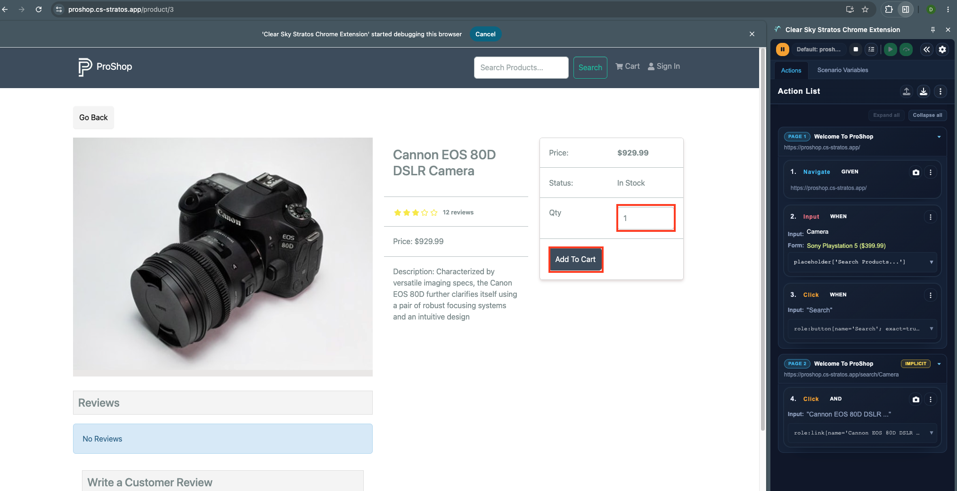Viewport: 957px width, 491px height.
Task: Collapse the Page 2 section chevron
Action: (x=939, y=364)
